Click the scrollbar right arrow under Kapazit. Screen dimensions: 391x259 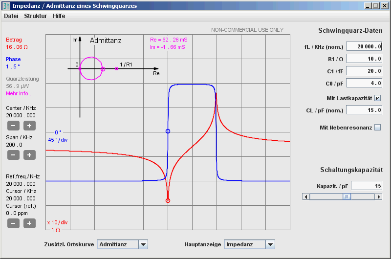378,196
